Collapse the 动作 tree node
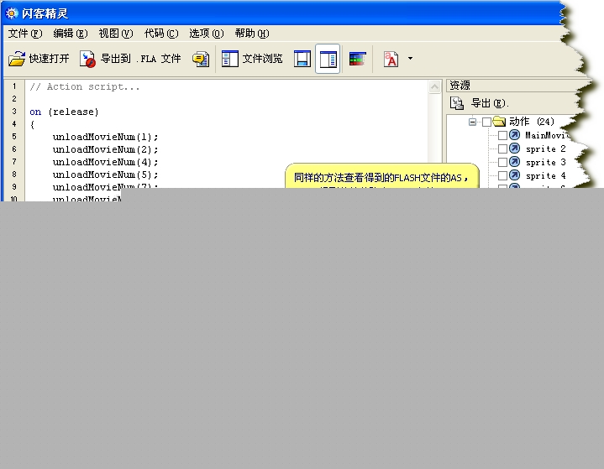Viewport: 604px width, 469px height. tap(473, 122)
